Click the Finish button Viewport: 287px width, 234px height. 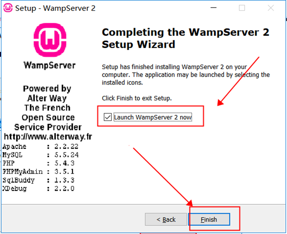[209, 220]
